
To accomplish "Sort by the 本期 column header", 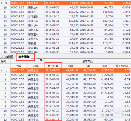I will [70, 66].
